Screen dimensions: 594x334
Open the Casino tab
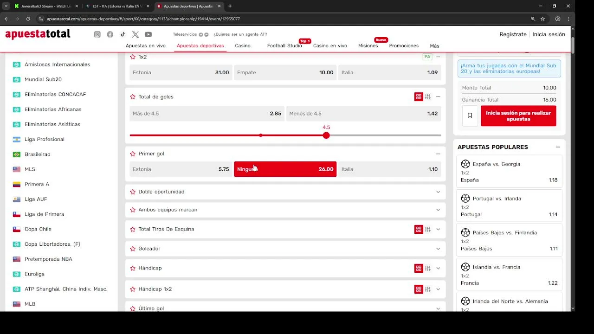(243, 46)
